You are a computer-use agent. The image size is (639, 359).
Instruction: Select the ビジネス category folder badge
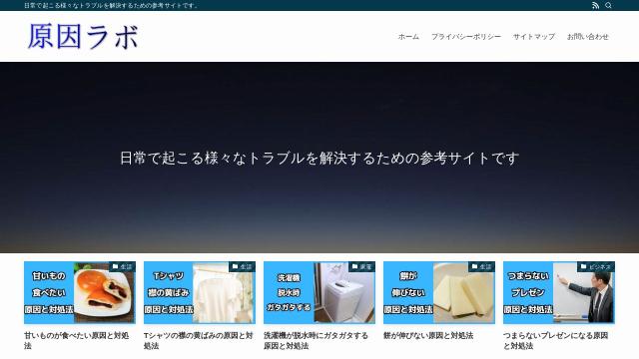pyautogui.click(x=595, y=267)
